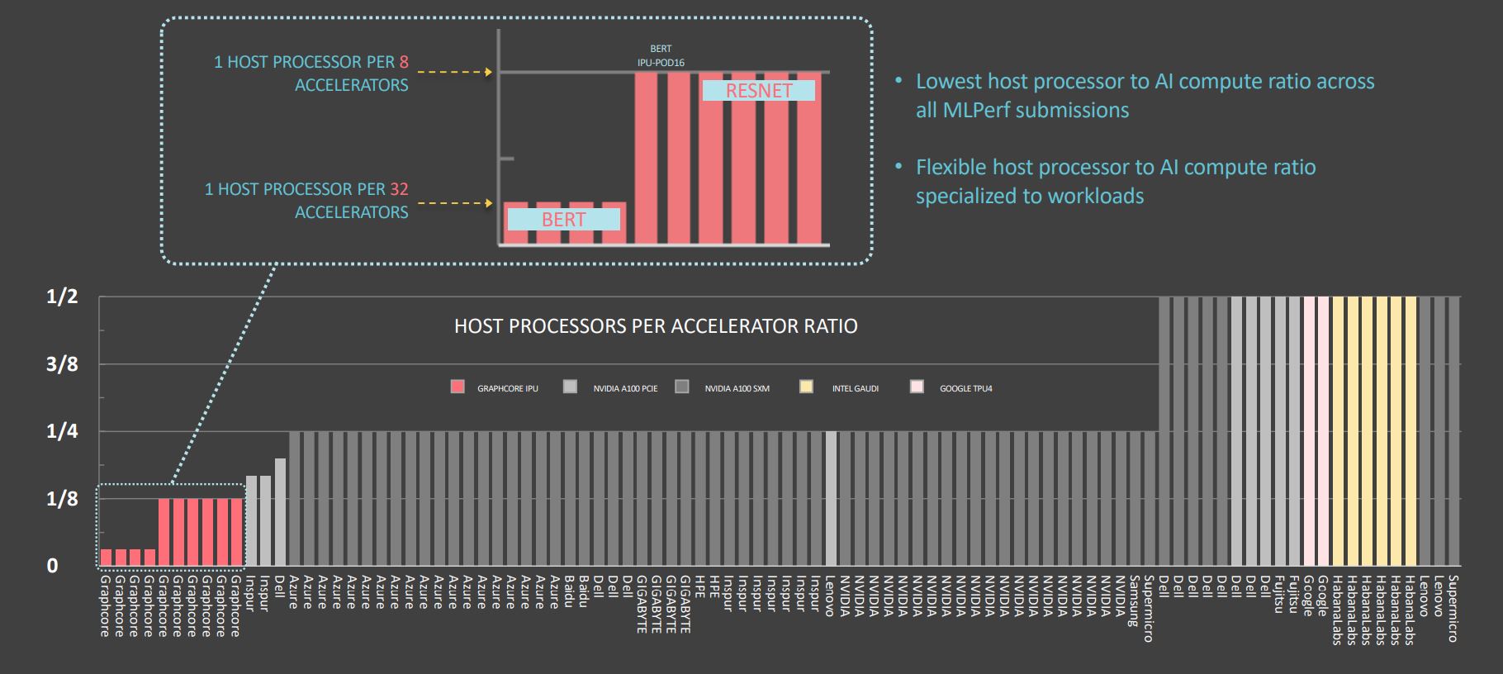Click the 'NVIDIA A100 PCIE' legend text
Viewport: 1503px width, 674px height.
625,389
